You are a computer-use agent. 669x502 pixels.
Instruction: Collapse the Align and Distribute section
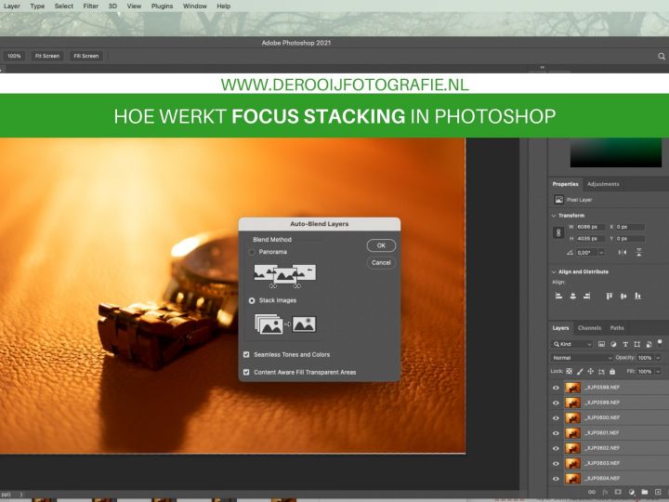(554, 271)
